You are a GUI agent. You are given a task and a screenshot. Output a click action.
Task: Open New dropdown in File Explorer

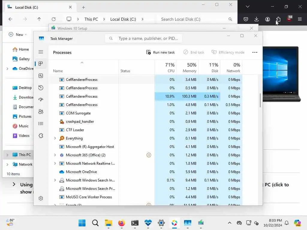[18, 35]
